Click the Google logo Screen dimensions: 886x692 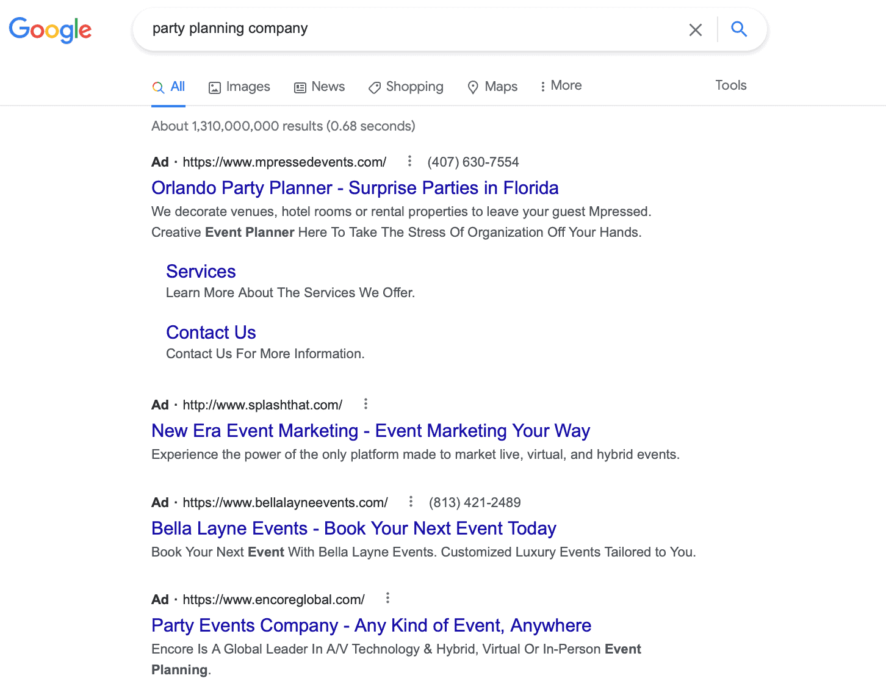click(50, 29)
